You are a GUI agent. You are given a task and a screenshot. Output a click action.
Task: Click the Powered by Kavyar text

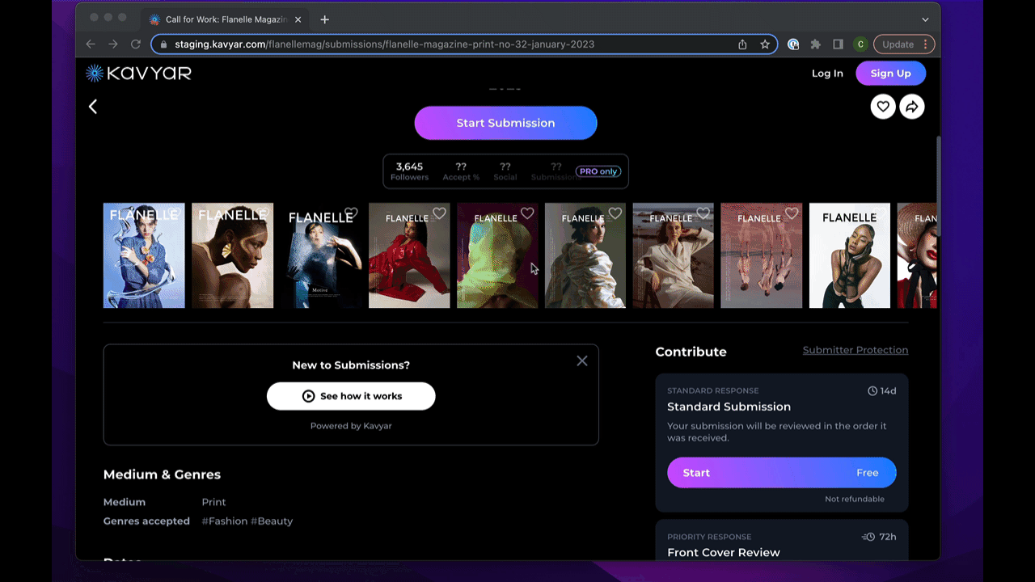pos(351,426)
